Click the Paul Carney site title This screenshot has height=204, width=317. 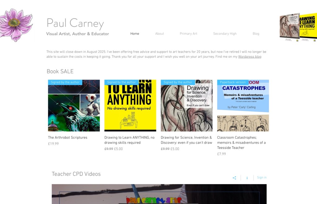coord(75,23)
